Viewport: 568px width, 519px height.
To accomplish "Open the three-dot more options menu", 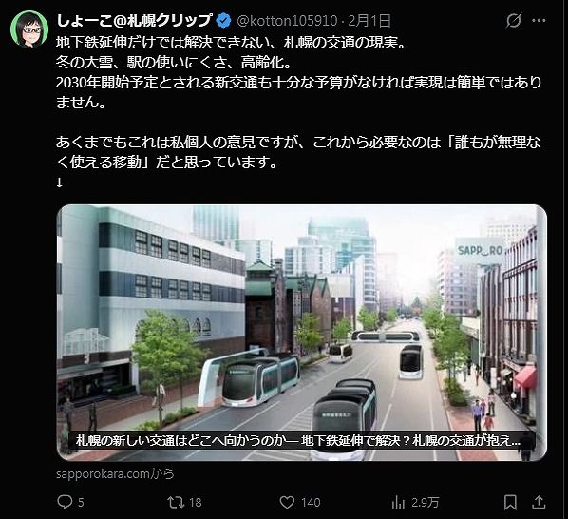I will (539, 21).
